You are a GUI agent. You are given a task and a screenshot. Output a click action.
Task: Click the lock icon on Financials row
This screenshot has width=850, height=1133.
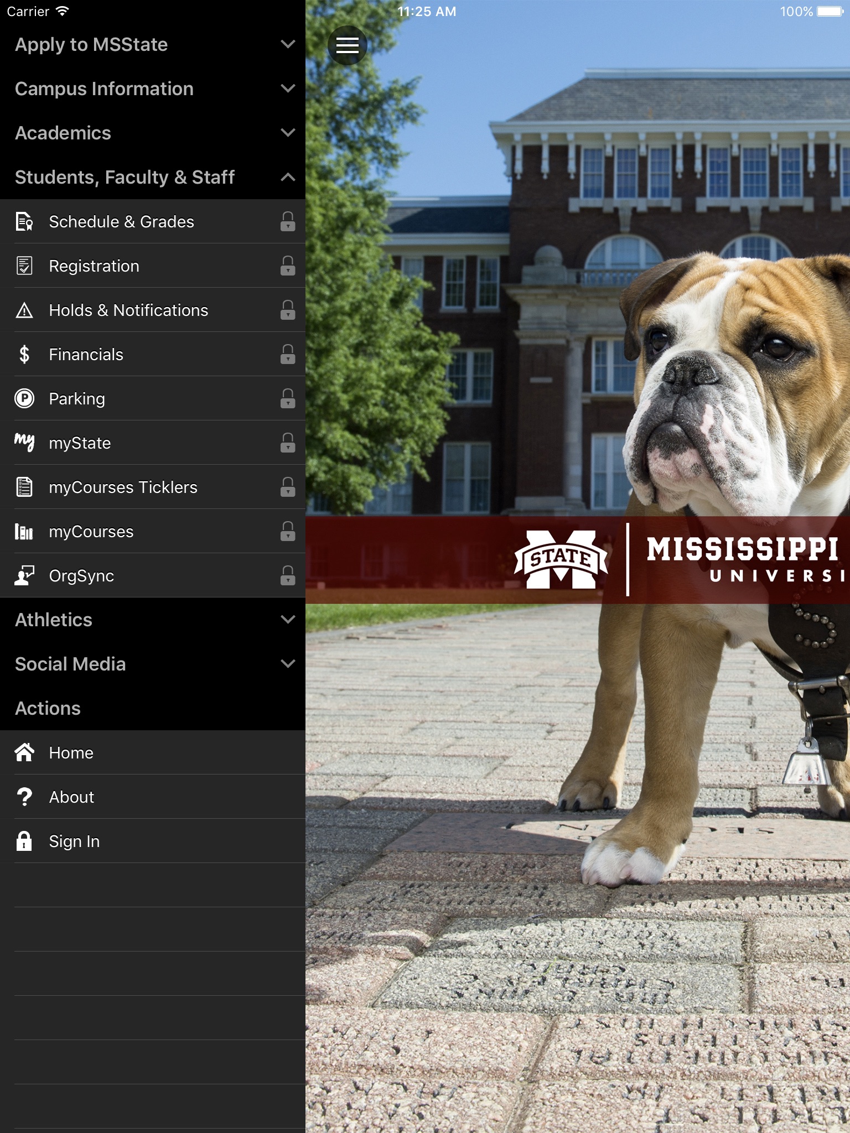pyautogui.click(x=288, y=354)
